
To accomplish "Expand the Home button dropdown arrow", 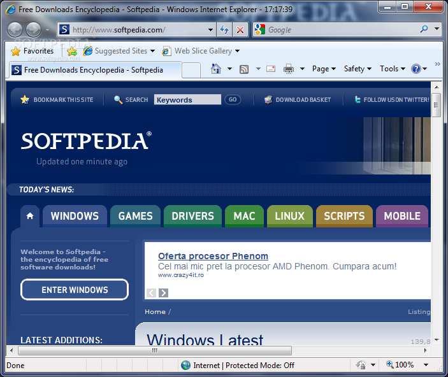I will point(229,69).
